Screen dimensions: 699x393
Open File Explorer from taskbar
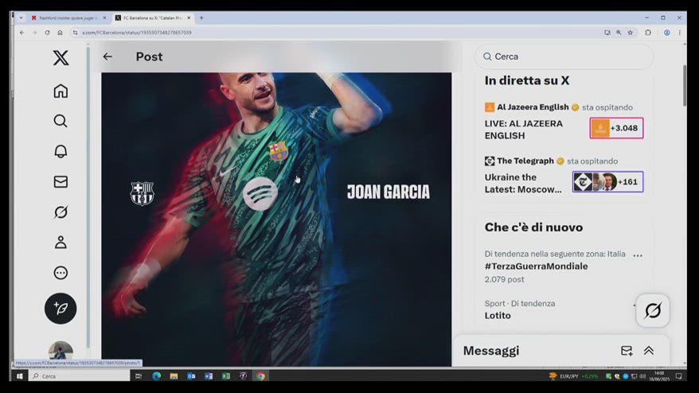(x=174, y=376)
